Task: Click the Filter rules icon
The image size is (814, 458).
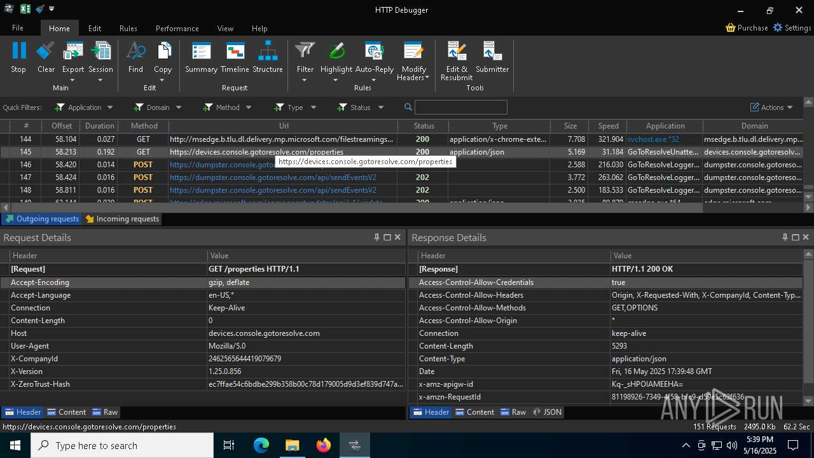Action: pos(305,51)
